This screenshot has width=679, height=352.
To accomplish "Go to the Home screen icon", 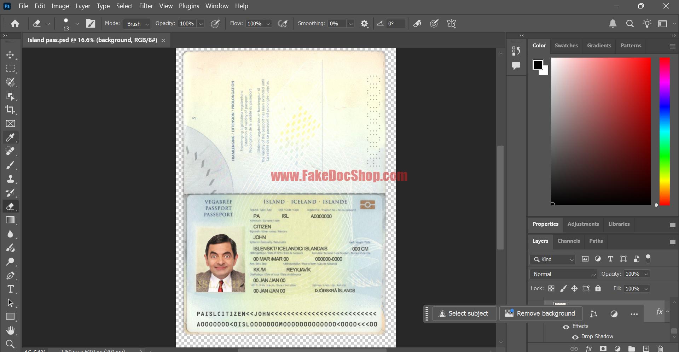I will point(15,24).
